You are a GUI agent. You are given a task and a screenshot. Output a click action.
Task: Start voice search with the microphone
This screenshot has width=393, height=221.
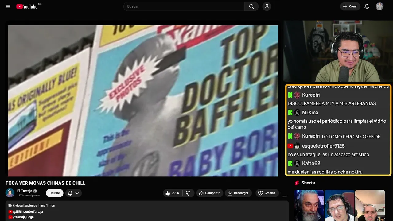tap(267, 6)
